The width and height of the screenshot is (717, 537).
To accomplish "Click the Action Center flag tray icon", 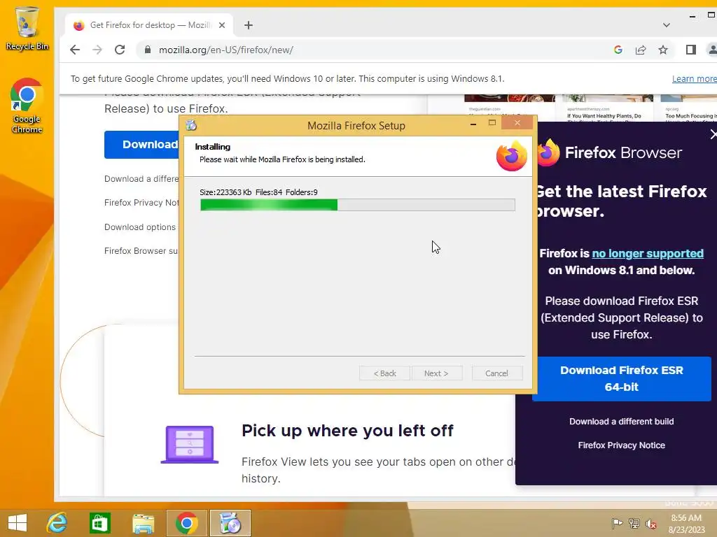I will click(617, 523).
